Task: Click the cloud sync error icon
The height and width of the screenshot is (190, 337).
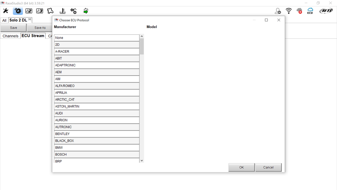Action: pyautogui.click(x=299, y=11)
